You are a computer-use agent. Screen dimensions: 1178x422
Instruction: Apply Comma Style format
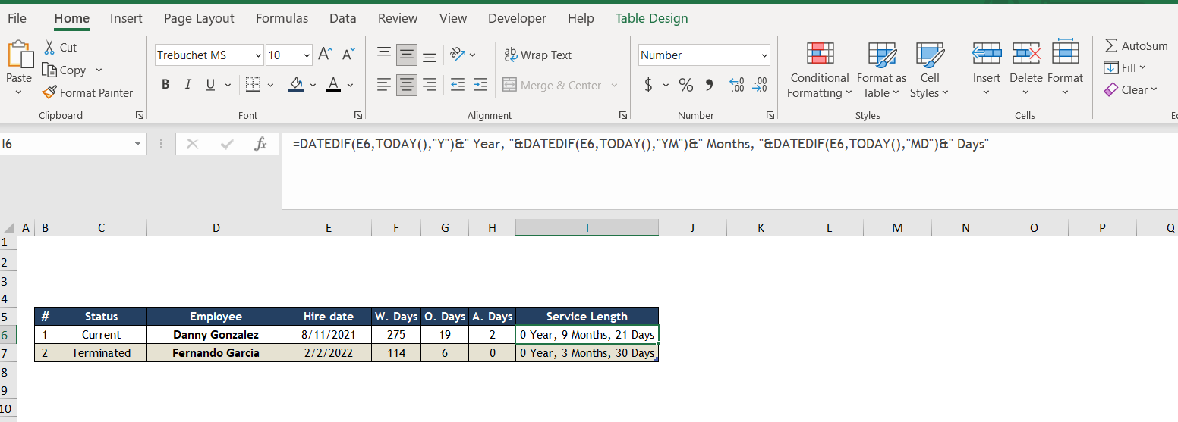pyautogui.click(x=709, y=85)
